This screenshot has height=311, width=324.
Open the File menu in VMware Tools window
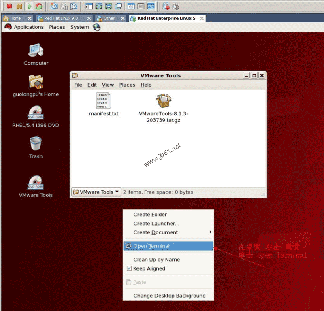78,85
